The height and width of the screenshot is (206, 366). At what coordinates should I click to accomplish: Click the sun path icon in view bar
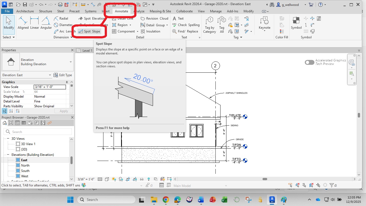[114, 179]
